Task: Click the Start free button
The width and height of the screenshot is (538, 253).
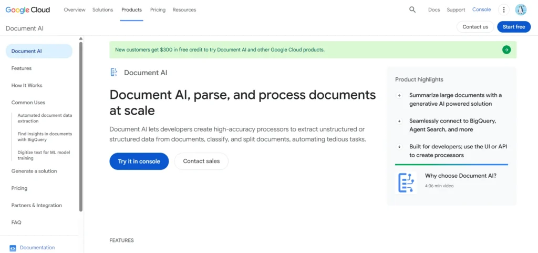Action: [514, 27]
